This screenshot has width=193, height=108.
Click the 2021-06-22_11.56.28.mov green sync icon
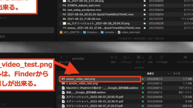pos(145,19)
